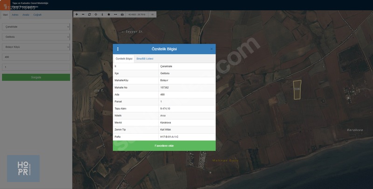Select the Mahalle/Köy value Bolayır
This screenshot has width=373, height=189.
pyautogui.click(x=164, y=80)
